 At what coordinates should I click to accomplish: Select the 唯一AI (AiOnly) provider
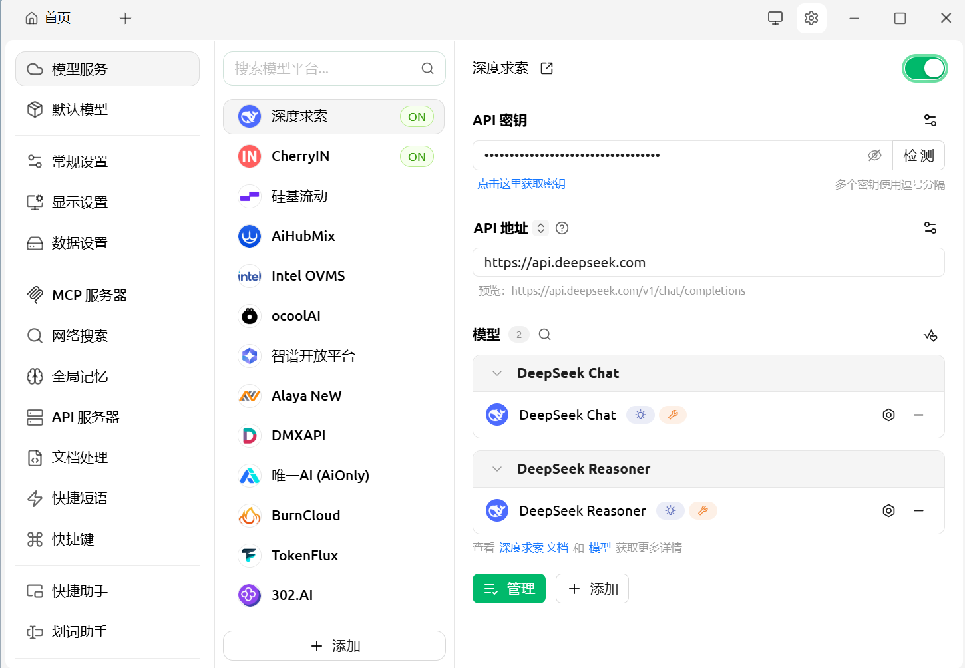333,476
